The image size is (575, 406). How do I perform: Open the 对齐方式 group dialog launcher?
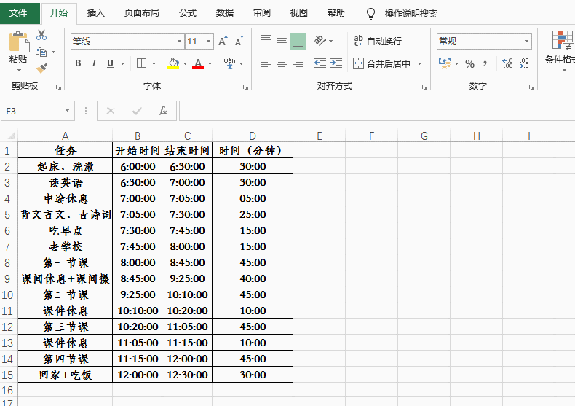[x=424, y=87]
